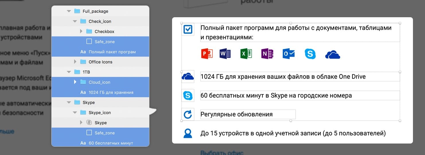This screenshot has height=155, width=425.
Task: Select the cloud icon beside the 1024 ГБ line
Action: pos(188,77)
